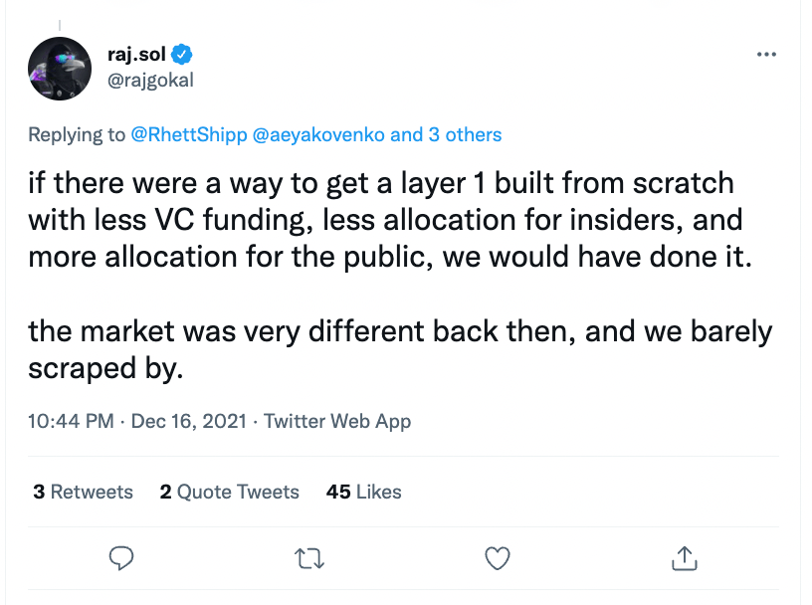Image resolution: width=812 pixels, height=605 pixels.
Task: Open the three-dot more options menu
Action: pos(765,54)
